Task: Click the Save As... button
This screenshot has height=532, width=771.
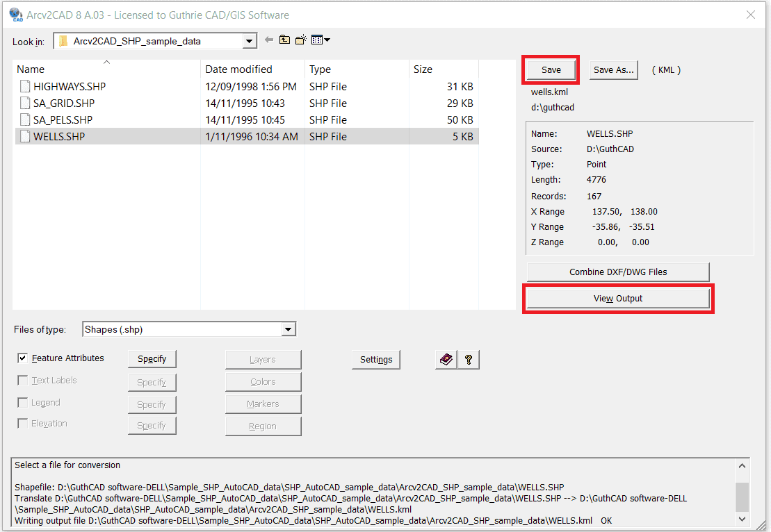Action: [x=614, y=69]
